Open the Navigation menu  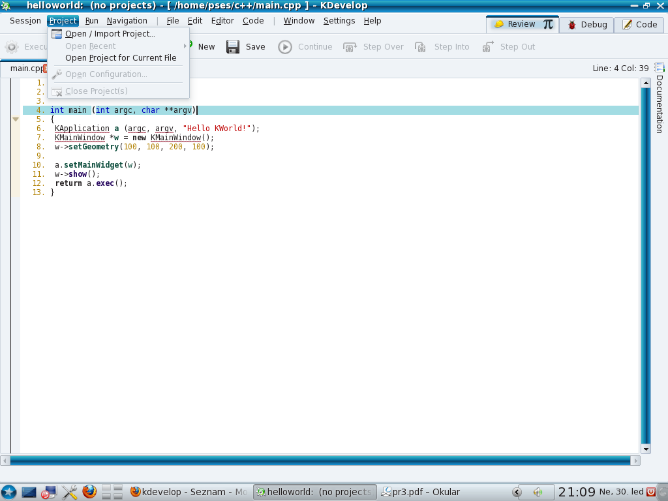[x=127, y=21]
